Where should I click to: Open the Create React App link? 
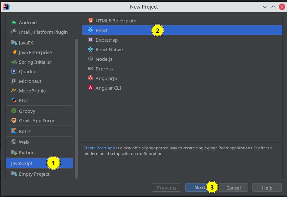tap(99, 148)
